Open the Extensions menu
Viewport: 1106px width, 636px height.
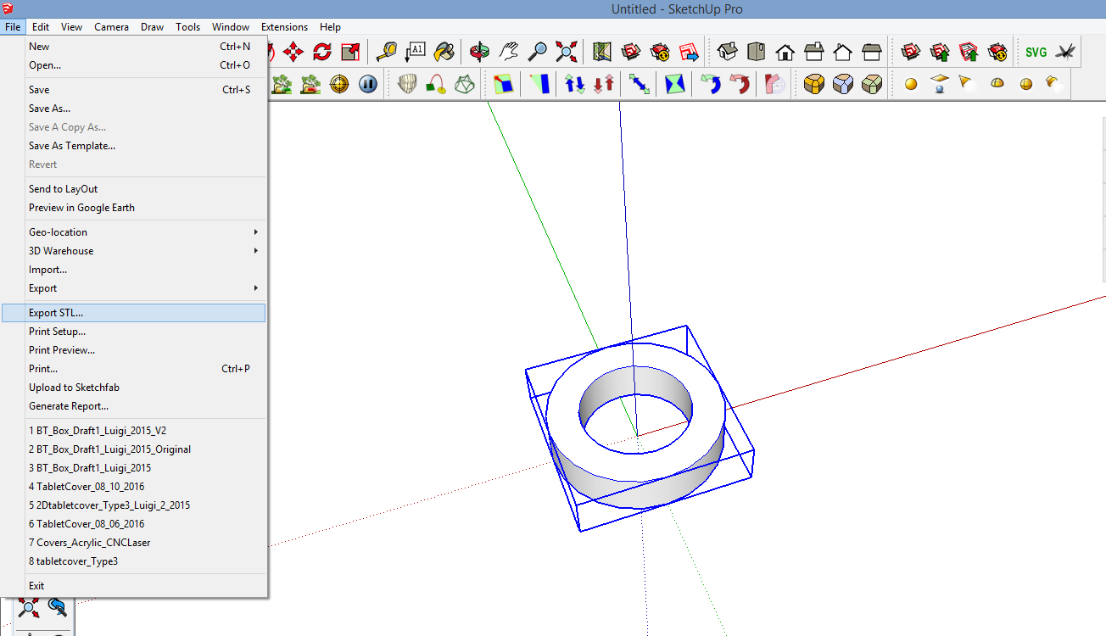(x=284, y=26)
